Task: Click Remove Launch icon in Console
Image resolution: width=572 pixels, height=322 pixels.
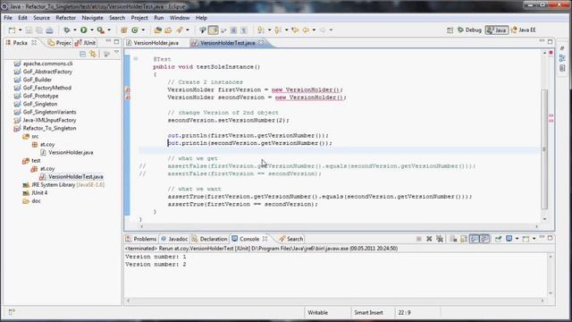Action: [x=429, y=239]
